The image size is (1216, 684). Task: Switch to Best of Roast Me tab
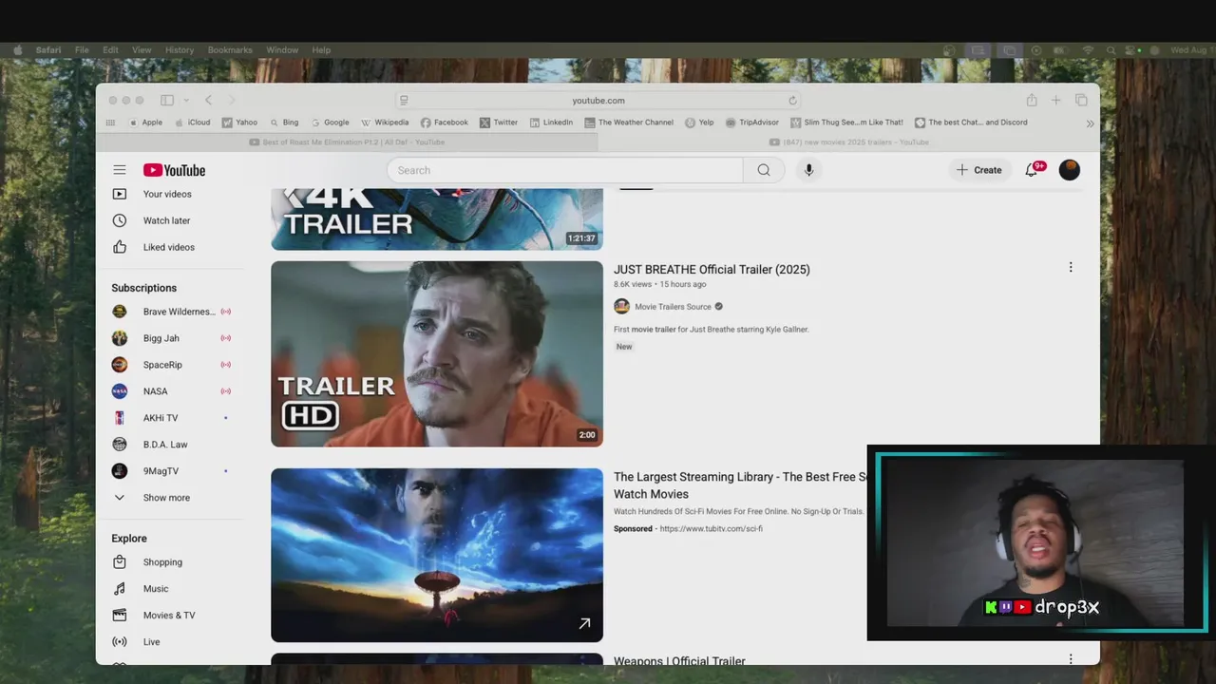(347, 142)
